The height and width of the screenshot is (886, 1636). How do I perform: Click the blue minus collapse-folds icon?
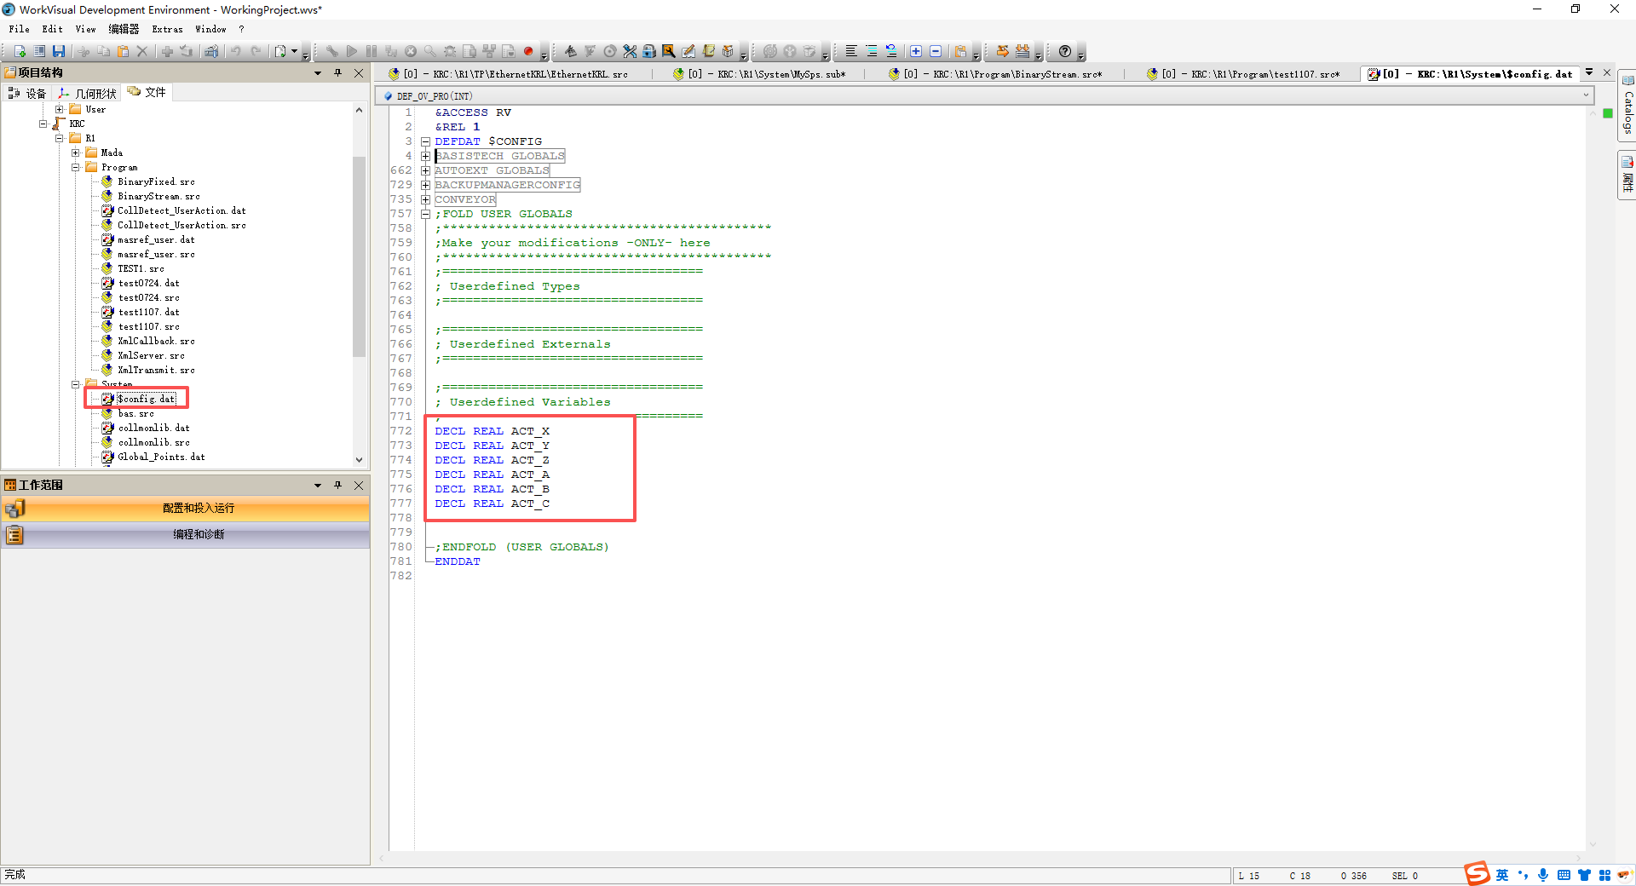tap(936, 52)
